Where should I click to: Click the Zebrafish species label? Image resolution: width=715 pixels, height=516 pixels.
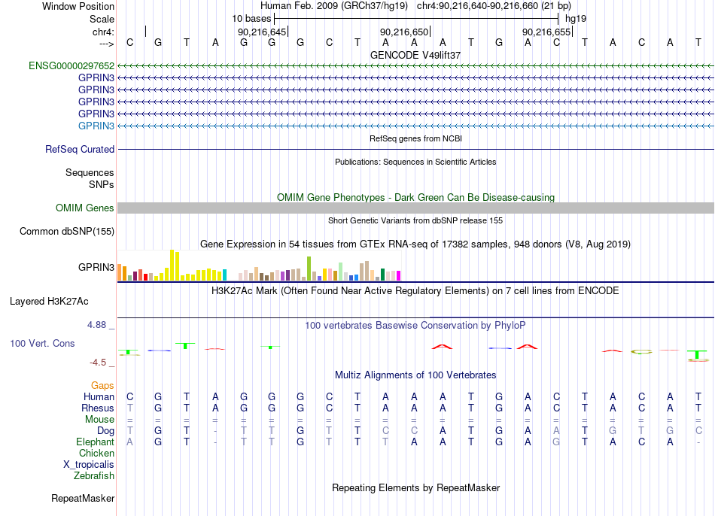point(94,475)
